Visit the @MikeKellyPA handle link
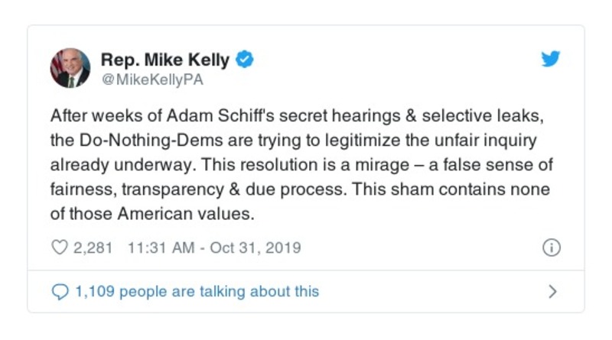The height and width of the screenshot is (340, 612). (151, 79)
